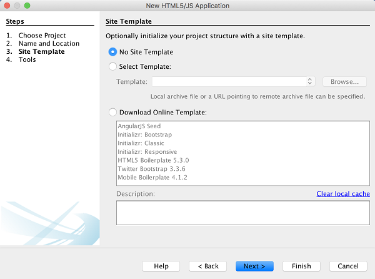Select Initializr: Responsive in the list
This screenshot has width=375, height=279.
pyautogui.click(x=147, y=152)
